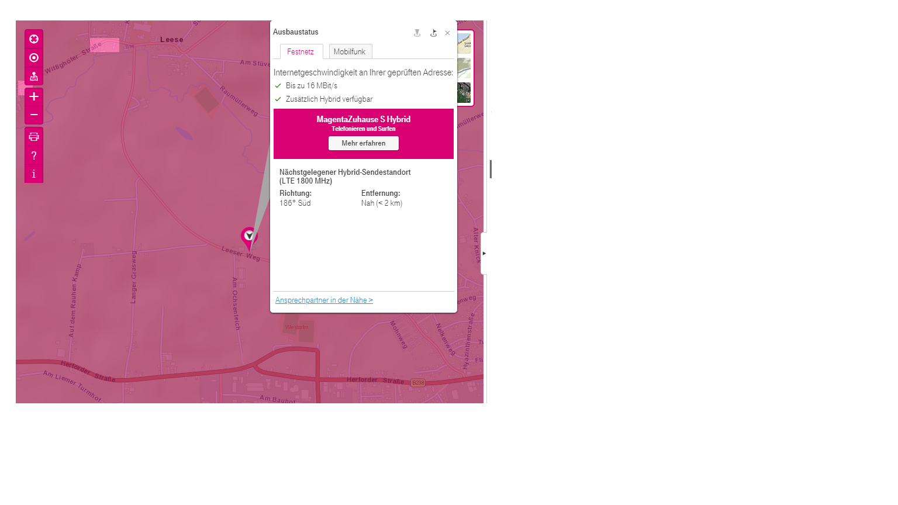
Task: Expand the side panel arrow handle
Action: point(484,253)
